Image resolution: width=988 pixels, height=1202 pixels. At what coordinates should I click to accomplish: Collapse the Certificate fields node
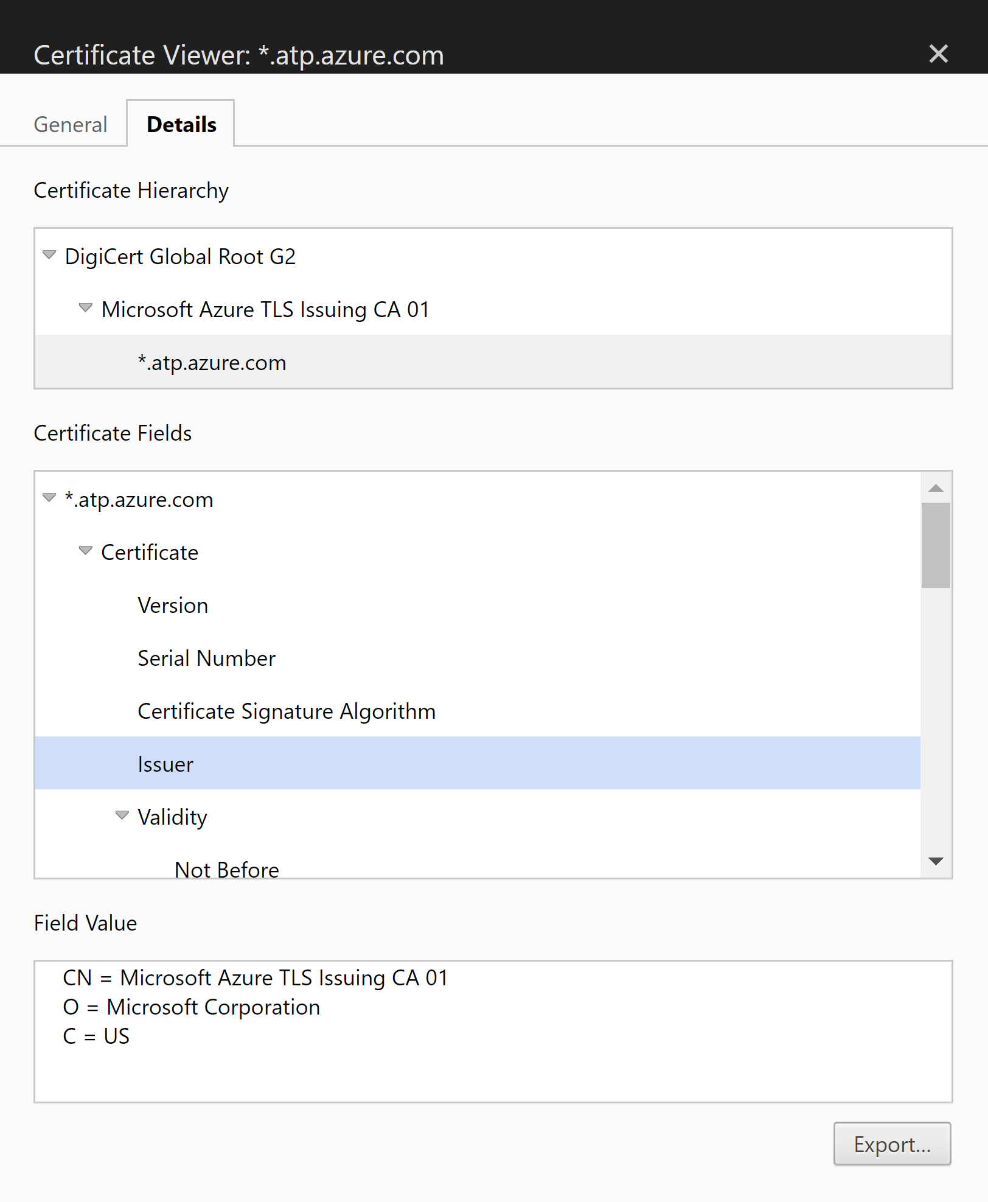click(86, 551)
